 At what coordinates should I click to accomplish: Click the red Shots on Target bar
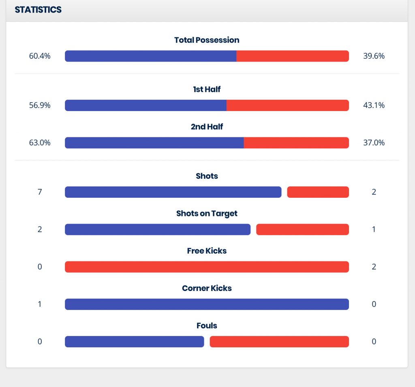coord(302,229)
